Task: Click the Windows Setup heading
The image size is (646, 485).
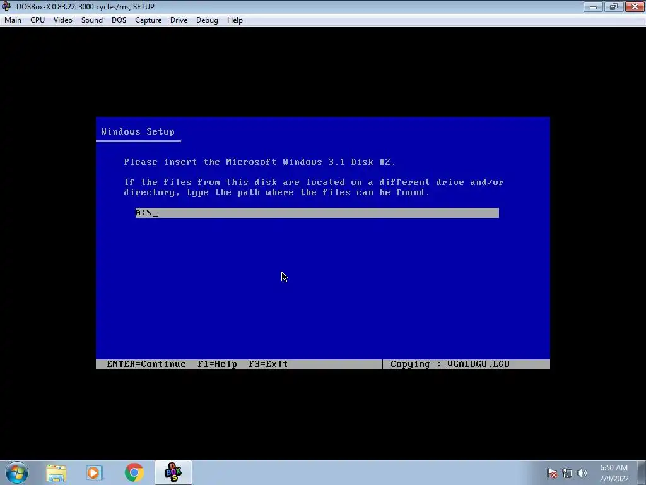Action: [x=138, y=131]
